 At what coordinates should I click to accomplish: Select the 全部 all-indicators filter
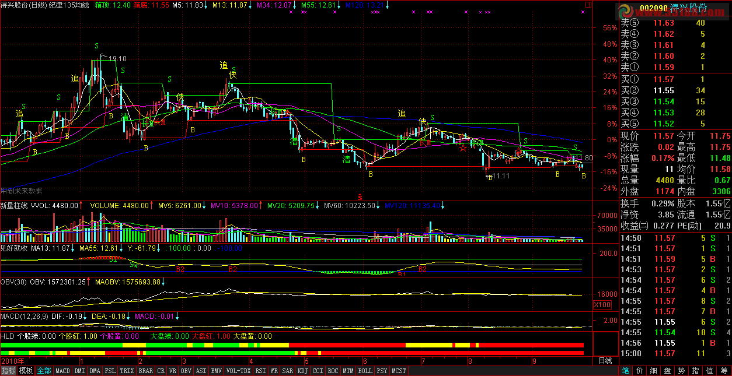tap(44, 371)
